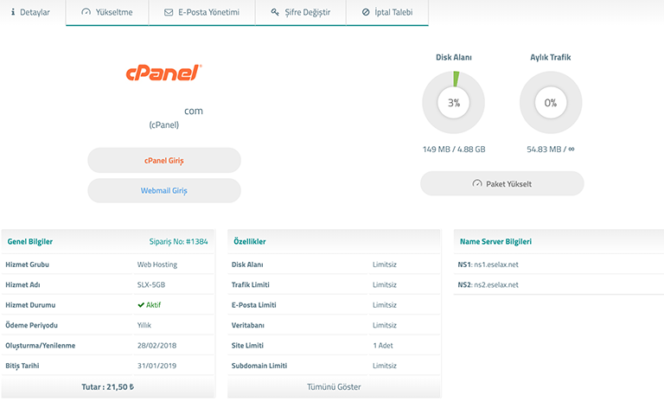
Task: Click the 31/01/2019 end date
Action: tap(156, 366)
